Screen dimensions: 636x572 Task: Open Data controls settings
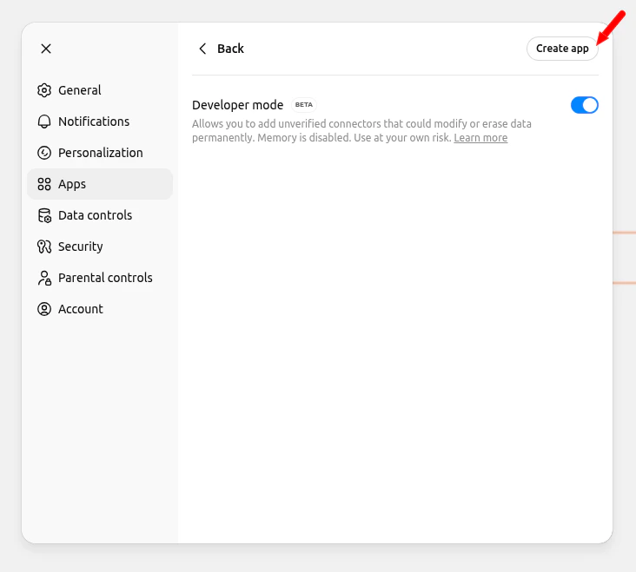100,215
